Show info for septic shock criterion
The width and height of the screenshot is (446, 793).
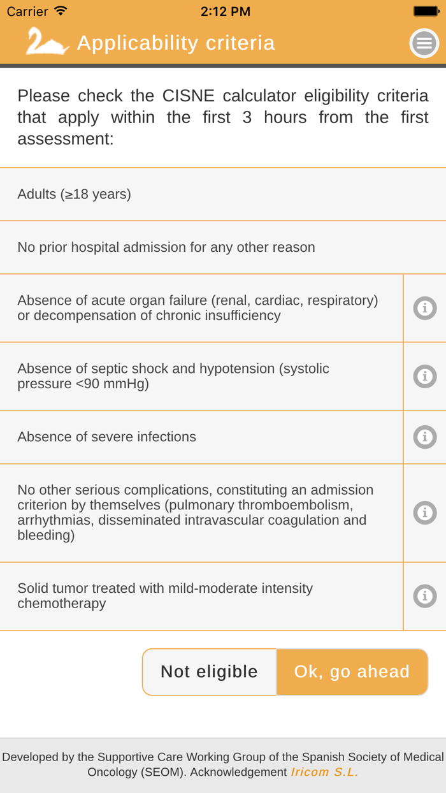425,377
